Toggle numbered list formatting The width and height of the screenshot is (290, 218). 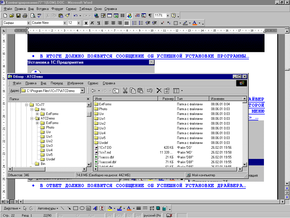click(x=135, y=23)
